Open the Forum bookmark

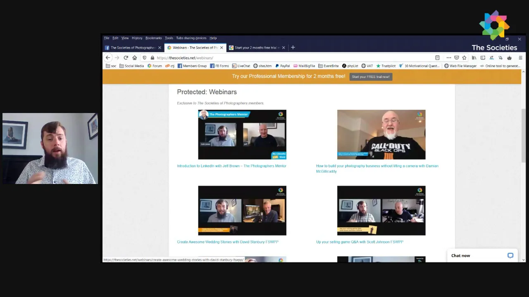(x=155, y=66)
